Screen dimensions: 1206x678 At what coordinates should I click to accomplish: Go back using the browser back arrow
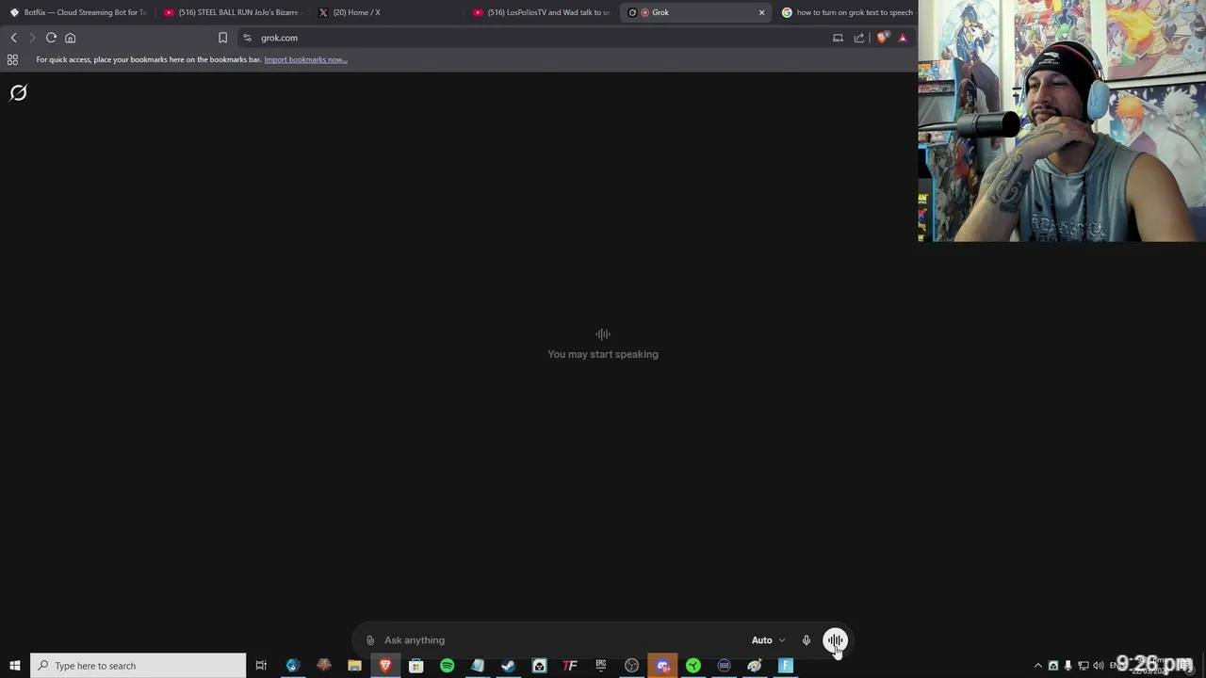pos(13,38)
